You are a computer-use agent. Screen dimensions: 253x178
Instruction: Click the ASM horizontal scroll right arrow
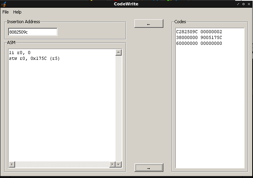click(112, 164)
